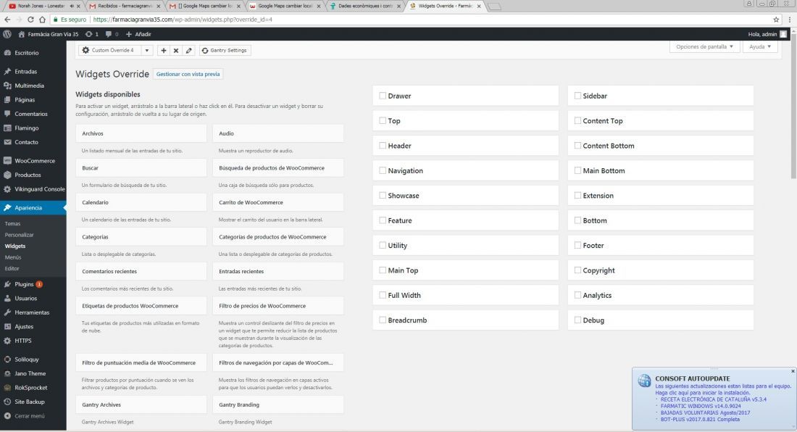Click the Consoft Autoupdate install message
Screen dimensions: 797x432
pyautogui.click(x=723, y=389)
